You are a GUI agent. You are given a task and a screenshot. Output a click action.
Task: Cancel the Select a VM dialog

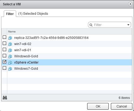[x=122, y=106]
